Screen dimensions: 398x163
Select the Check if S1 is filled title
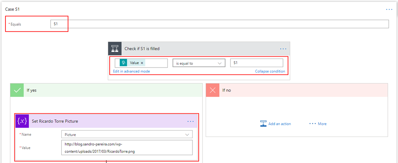142,49
